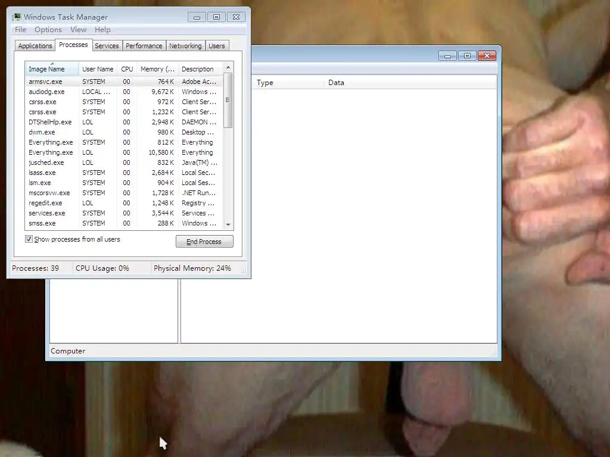Select Everything.exe run by SYSTEM
The width and height of the screenshot is (610, 457).
pos(125,142)
